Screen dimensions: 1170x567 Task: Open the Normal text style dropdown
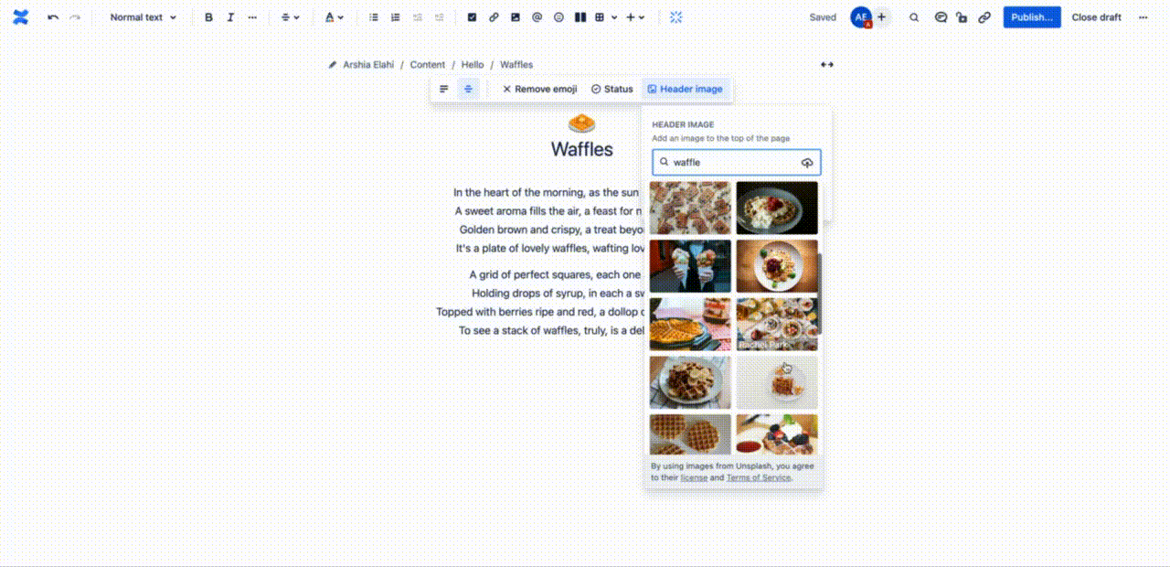pyautogui.click(x=143, y=17)
